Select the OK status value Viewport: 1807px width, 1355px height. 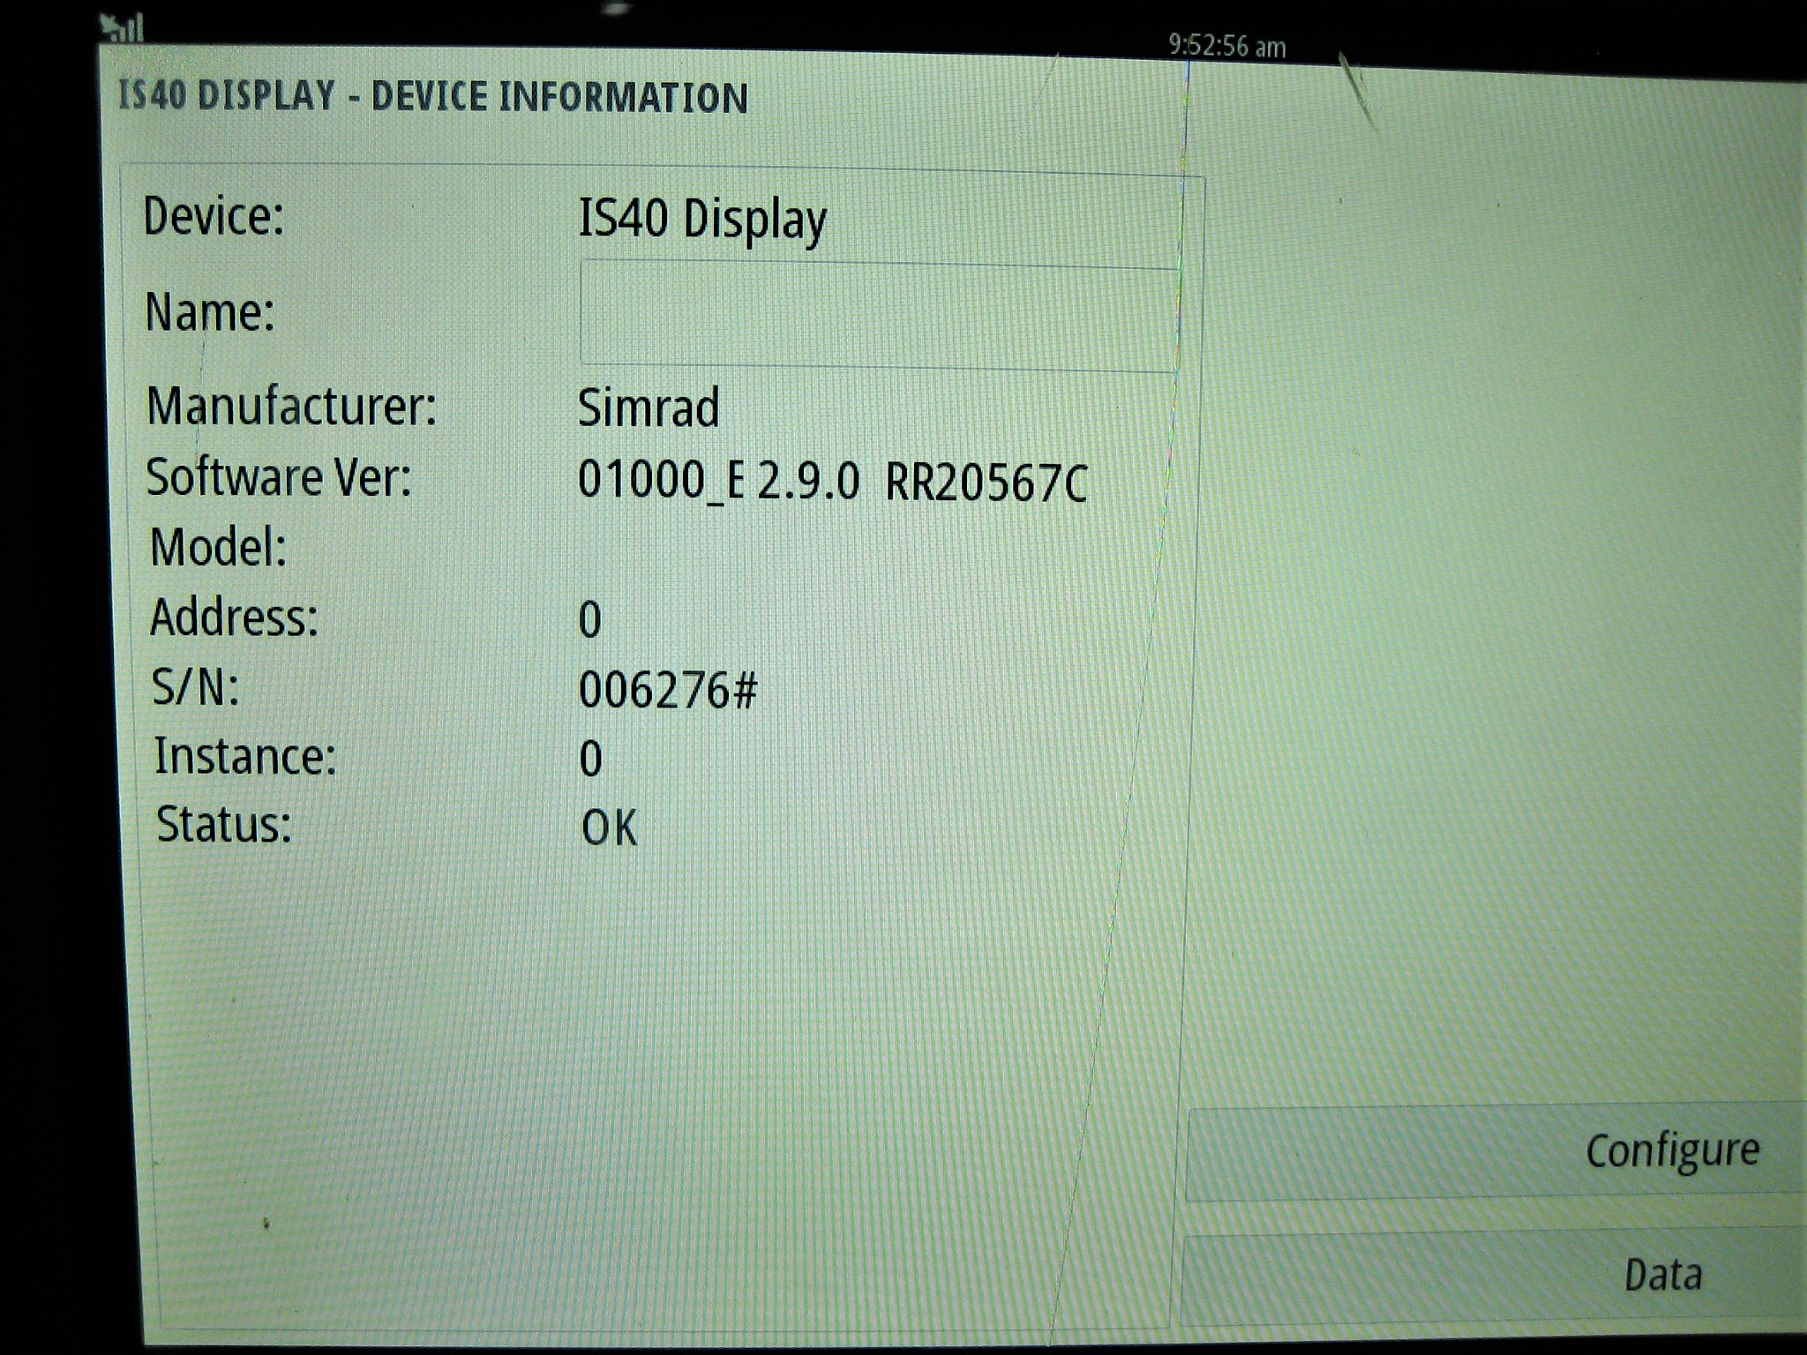pyautogui.click(x=609, y=828)
